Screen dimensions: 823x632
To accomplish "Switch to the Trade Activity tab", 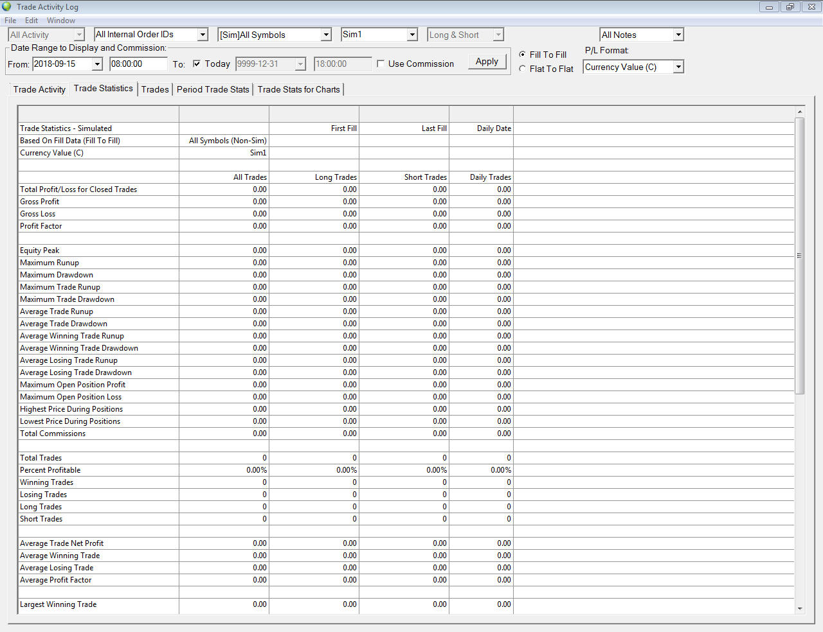I will [x=39, y=89].
